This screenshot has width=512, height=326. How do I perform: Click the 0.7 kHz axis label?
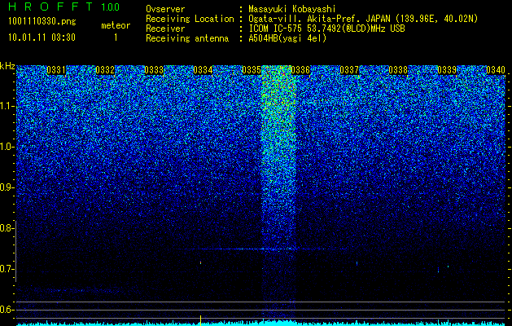tap(7, 269)
